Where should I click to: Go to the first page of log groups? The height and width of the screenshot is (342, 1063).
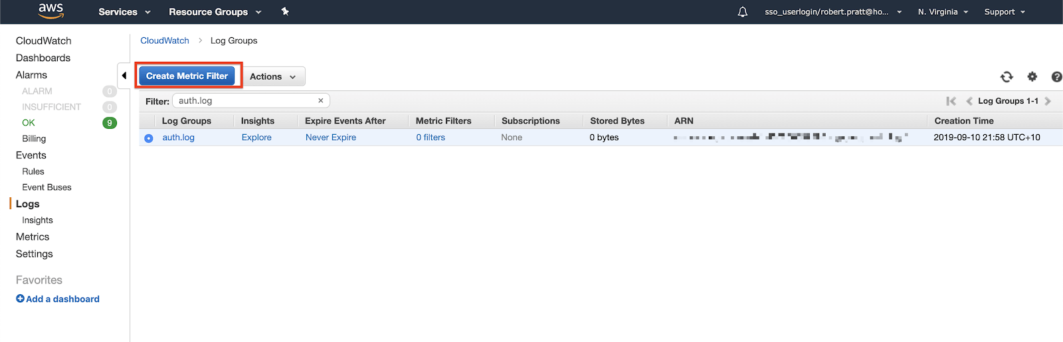point(951,101)
